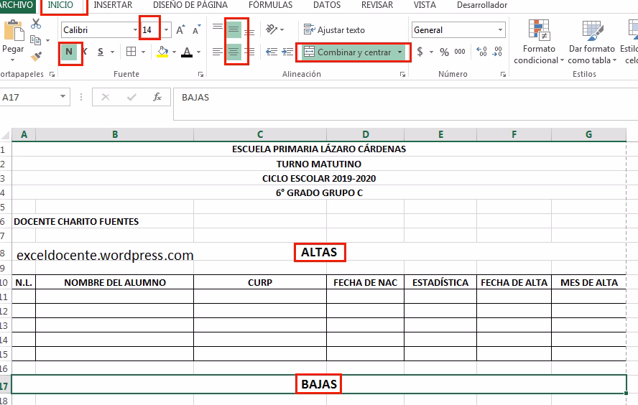
Task: Click the Combinar y centrar button
Action: [x=348, y=52]
